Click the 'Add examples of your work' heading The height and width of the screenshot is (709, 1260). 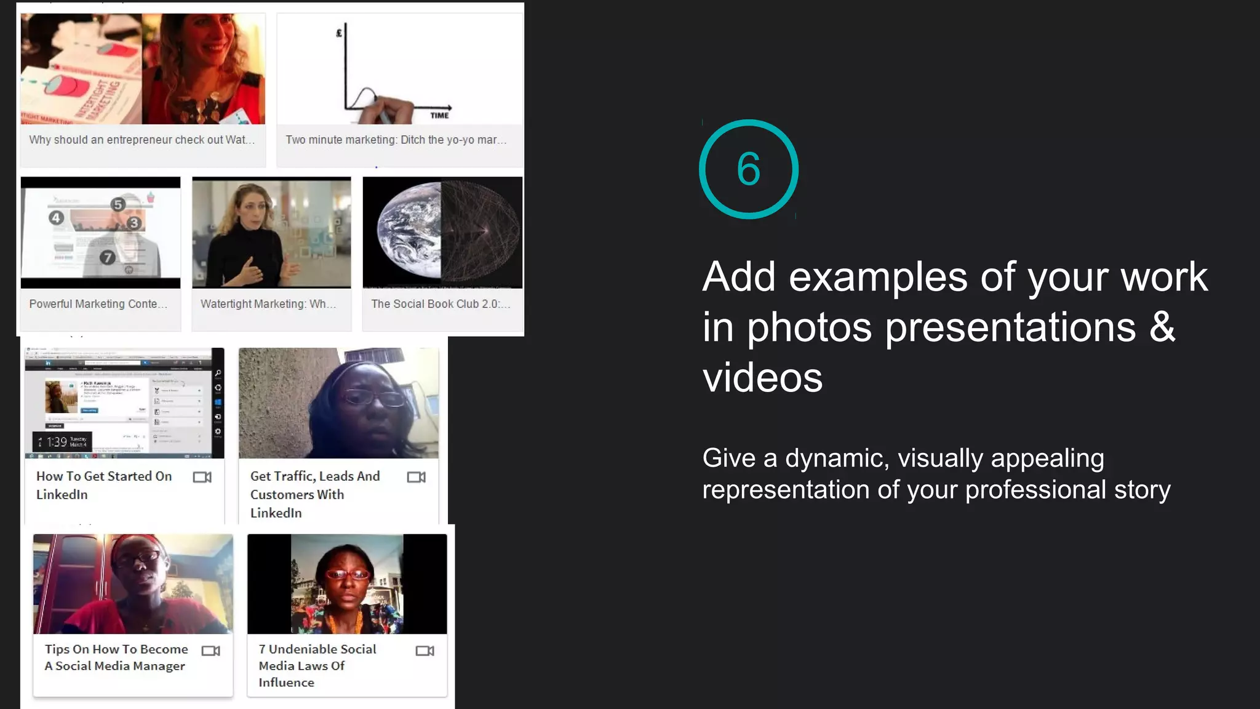[x=955, y=326]
